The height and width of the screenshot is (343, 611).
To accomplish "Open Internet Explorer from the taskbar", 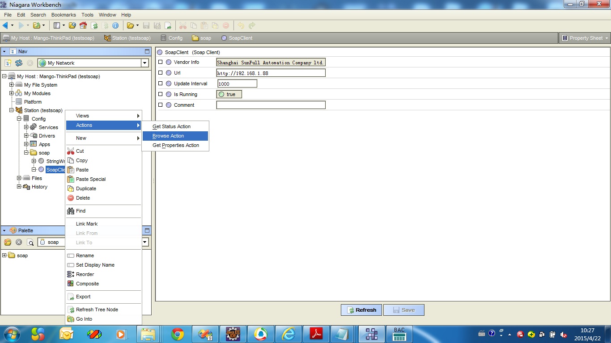I will pos(289,334).
